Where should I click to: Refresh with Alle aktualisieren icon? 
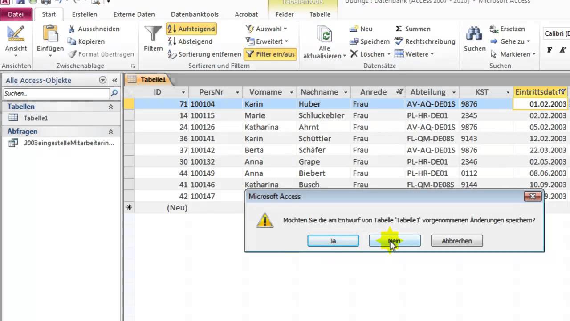click(325, 35)
